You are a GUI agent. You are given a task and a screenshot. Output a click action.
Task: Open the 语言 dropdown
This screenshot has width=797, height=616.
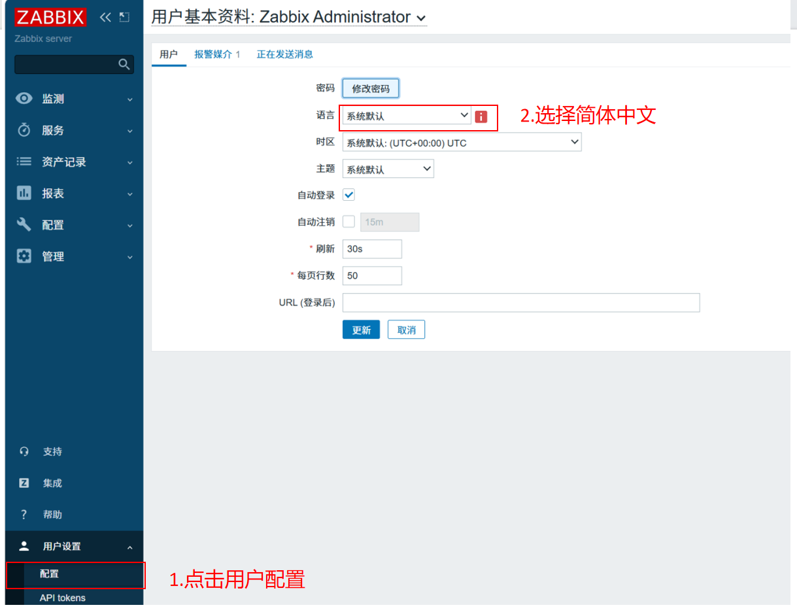407,116
